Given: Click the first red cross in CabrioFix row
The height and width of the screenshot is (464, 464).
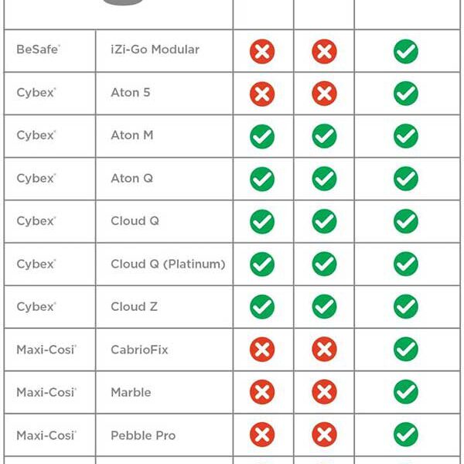Looking at the screenshot, I should pos(262,350).
